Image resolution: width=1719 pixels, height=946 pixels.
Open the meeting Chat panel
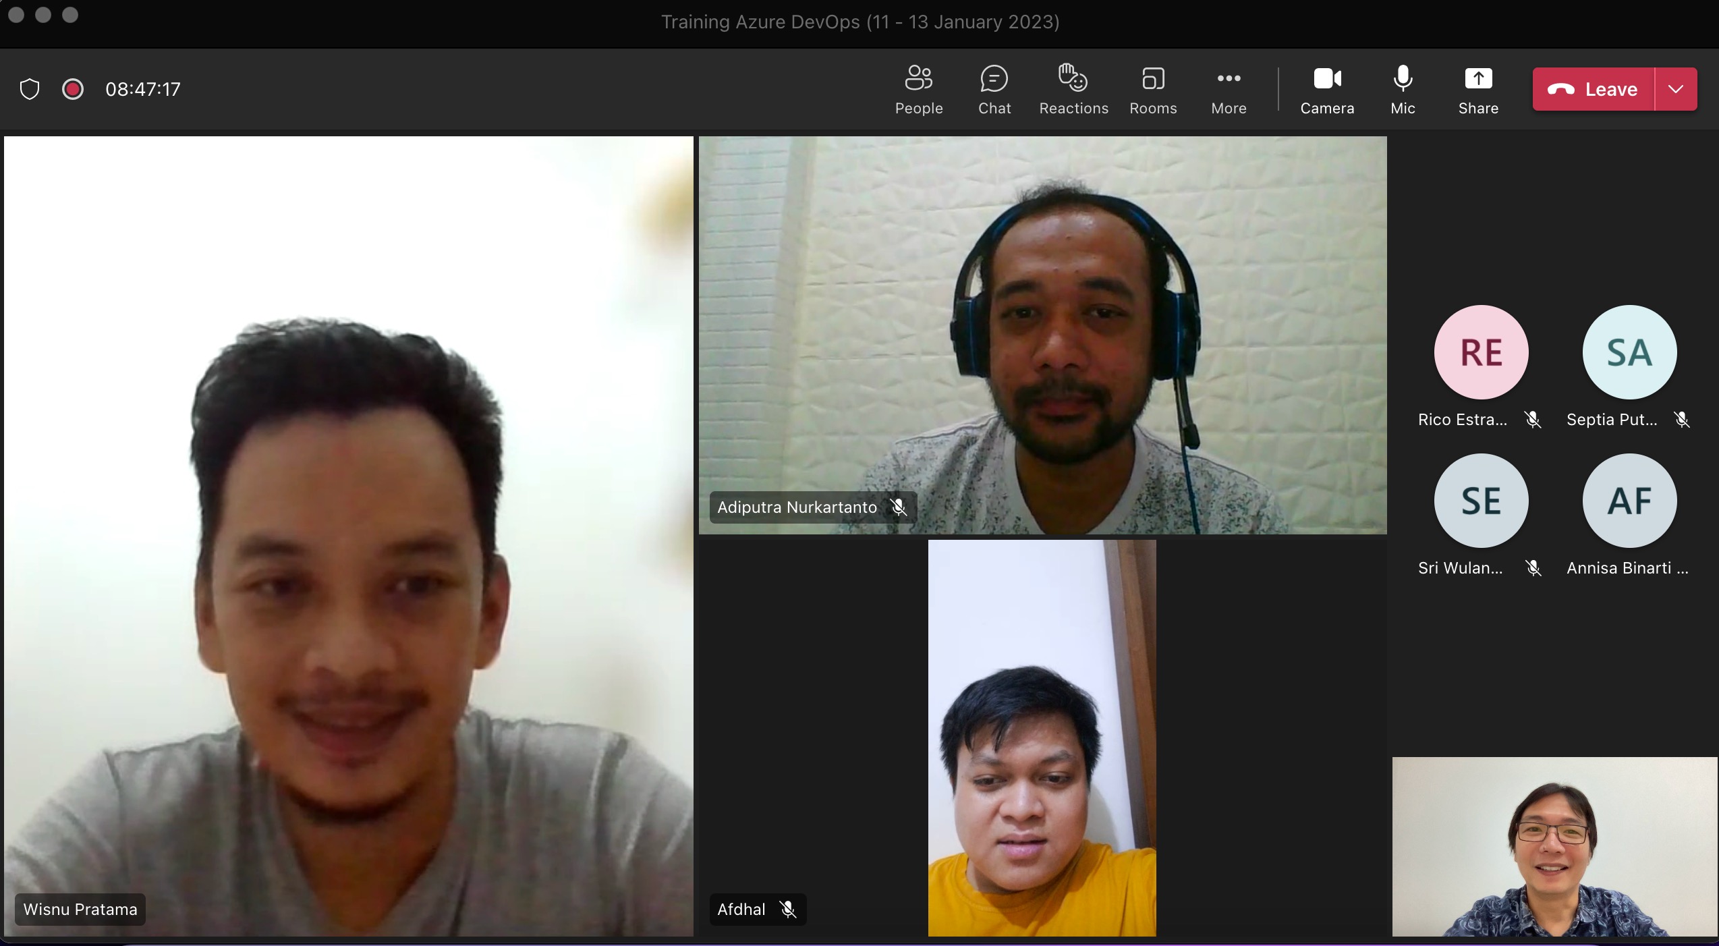point(994,89)
